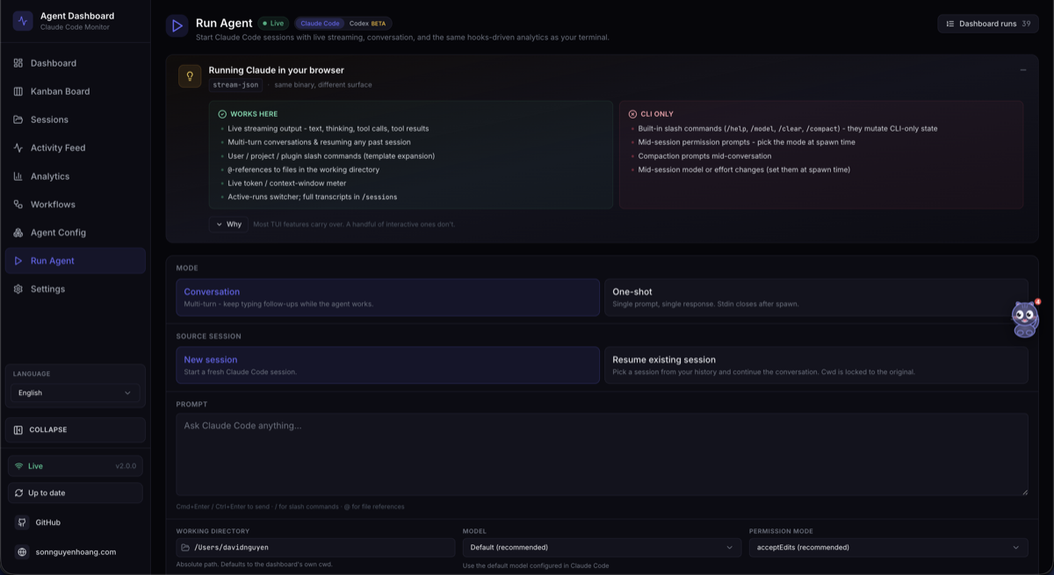1054x575 pixels.
Task: Visit sonnguyenhoang.com link
Action: click(76, 552)
